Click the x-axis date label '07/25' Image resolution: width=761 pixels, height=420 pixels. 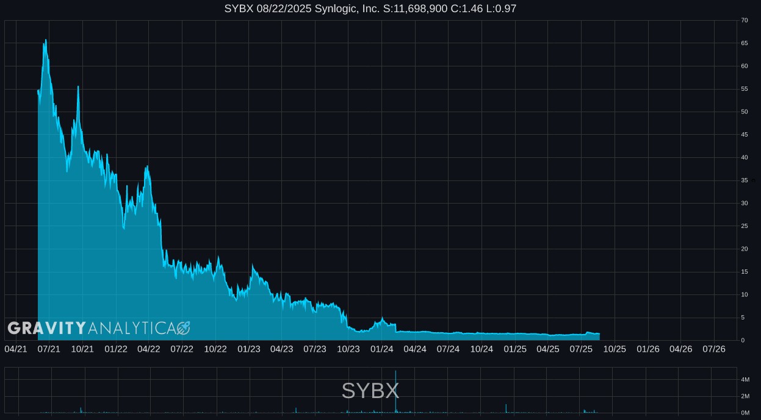pyautogui.click(x=581, y=349)
